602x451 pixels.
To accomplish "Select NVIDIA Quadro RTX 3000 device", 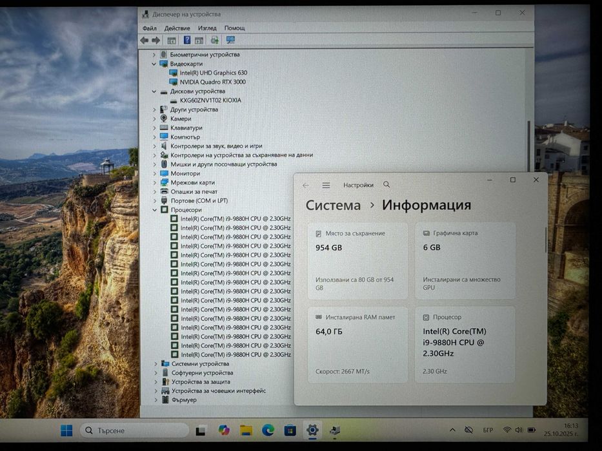I will coord(213,82).
